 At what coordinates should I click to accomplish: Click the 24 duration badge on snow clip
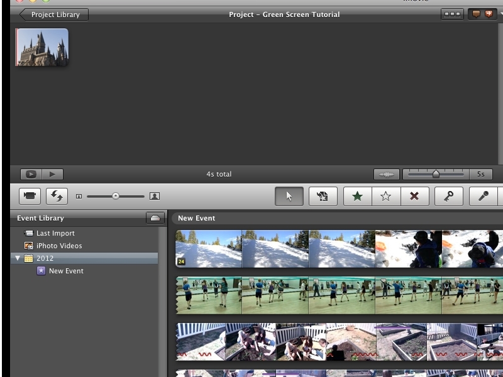181,261
